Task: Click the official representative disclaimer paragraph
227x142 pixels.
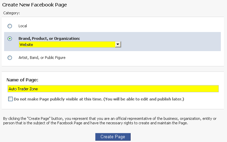Action: pyautogui.click(x=109, y=121)
